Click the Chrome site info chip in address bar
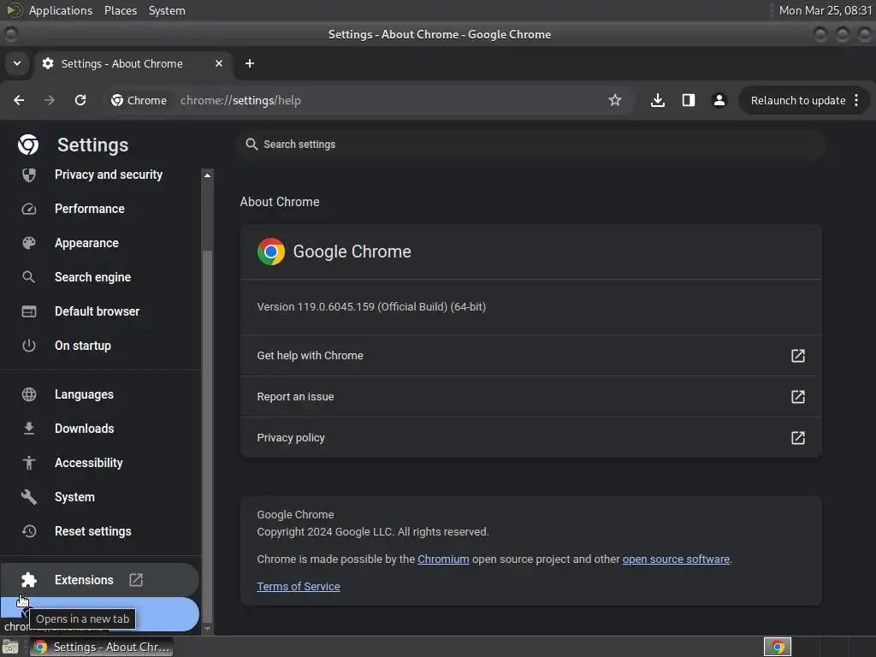The height and width of the screenshot is (657, 876). (x=139, y=100)
